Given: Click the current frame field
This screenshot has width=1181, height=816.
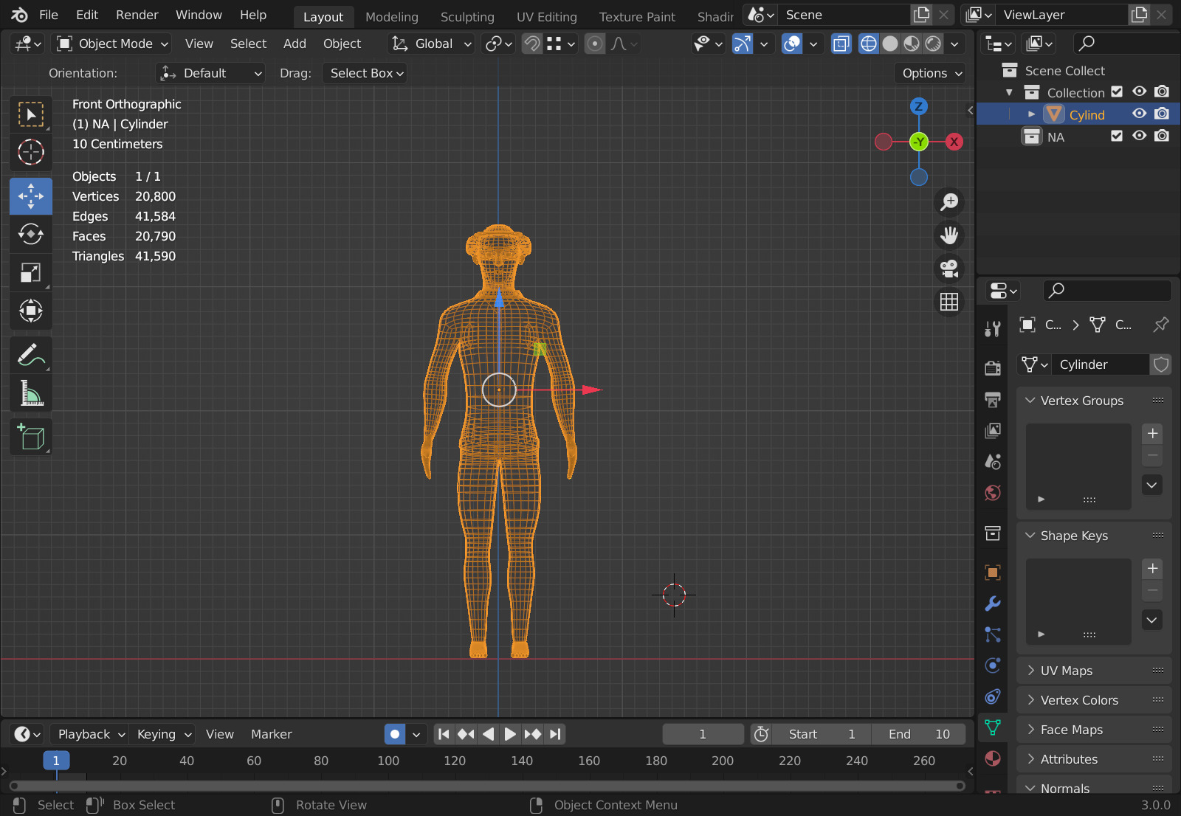Looking at the screenshot, I should point(703,734).
